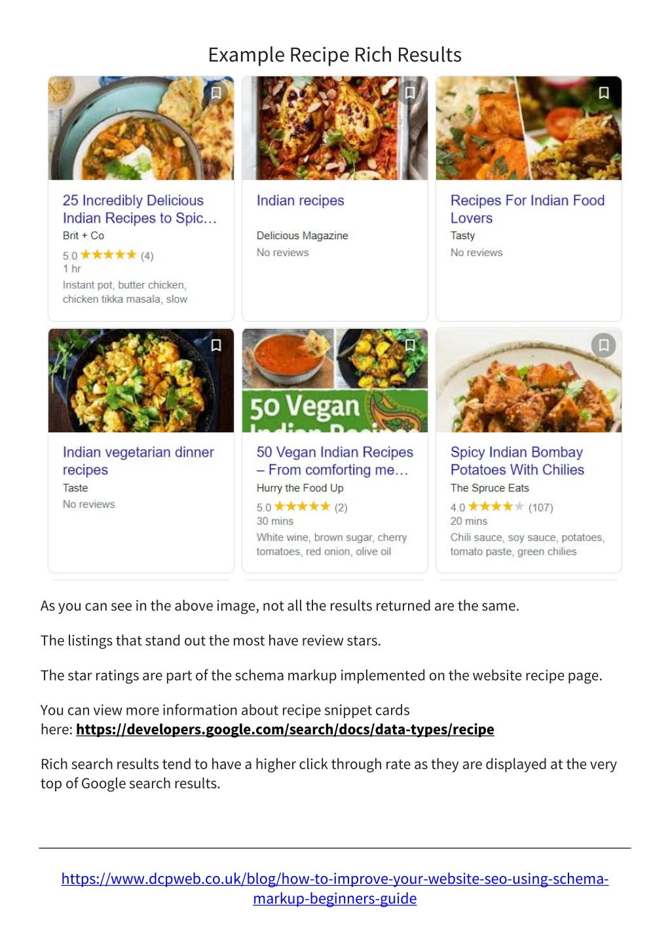The image size is (670, 948).
Task: Click the Bombay potatoes plate thumbnail
Action: [x=529, y=381]
